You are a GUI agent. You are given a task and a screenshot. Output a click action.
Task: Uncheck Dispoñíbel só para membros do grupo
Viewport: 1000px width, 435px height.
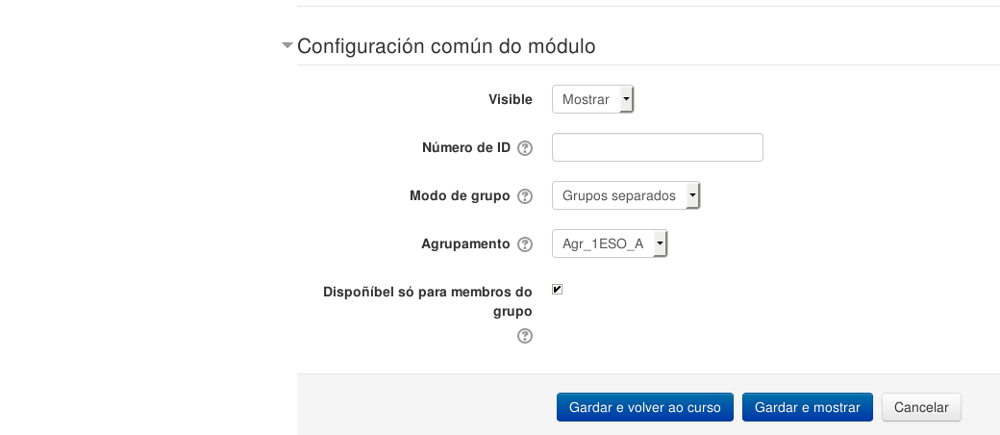tap(557, 290)
